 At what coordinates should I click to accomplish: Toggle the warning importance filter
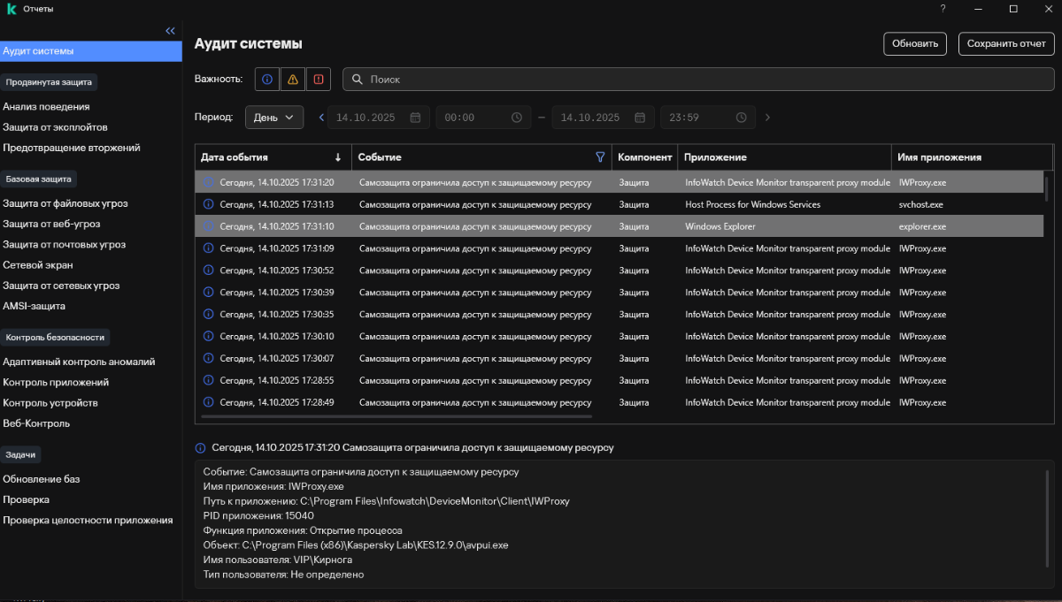[x=293, y=80]
